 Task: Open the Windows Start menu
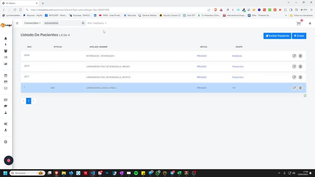[x=5, y=173]
